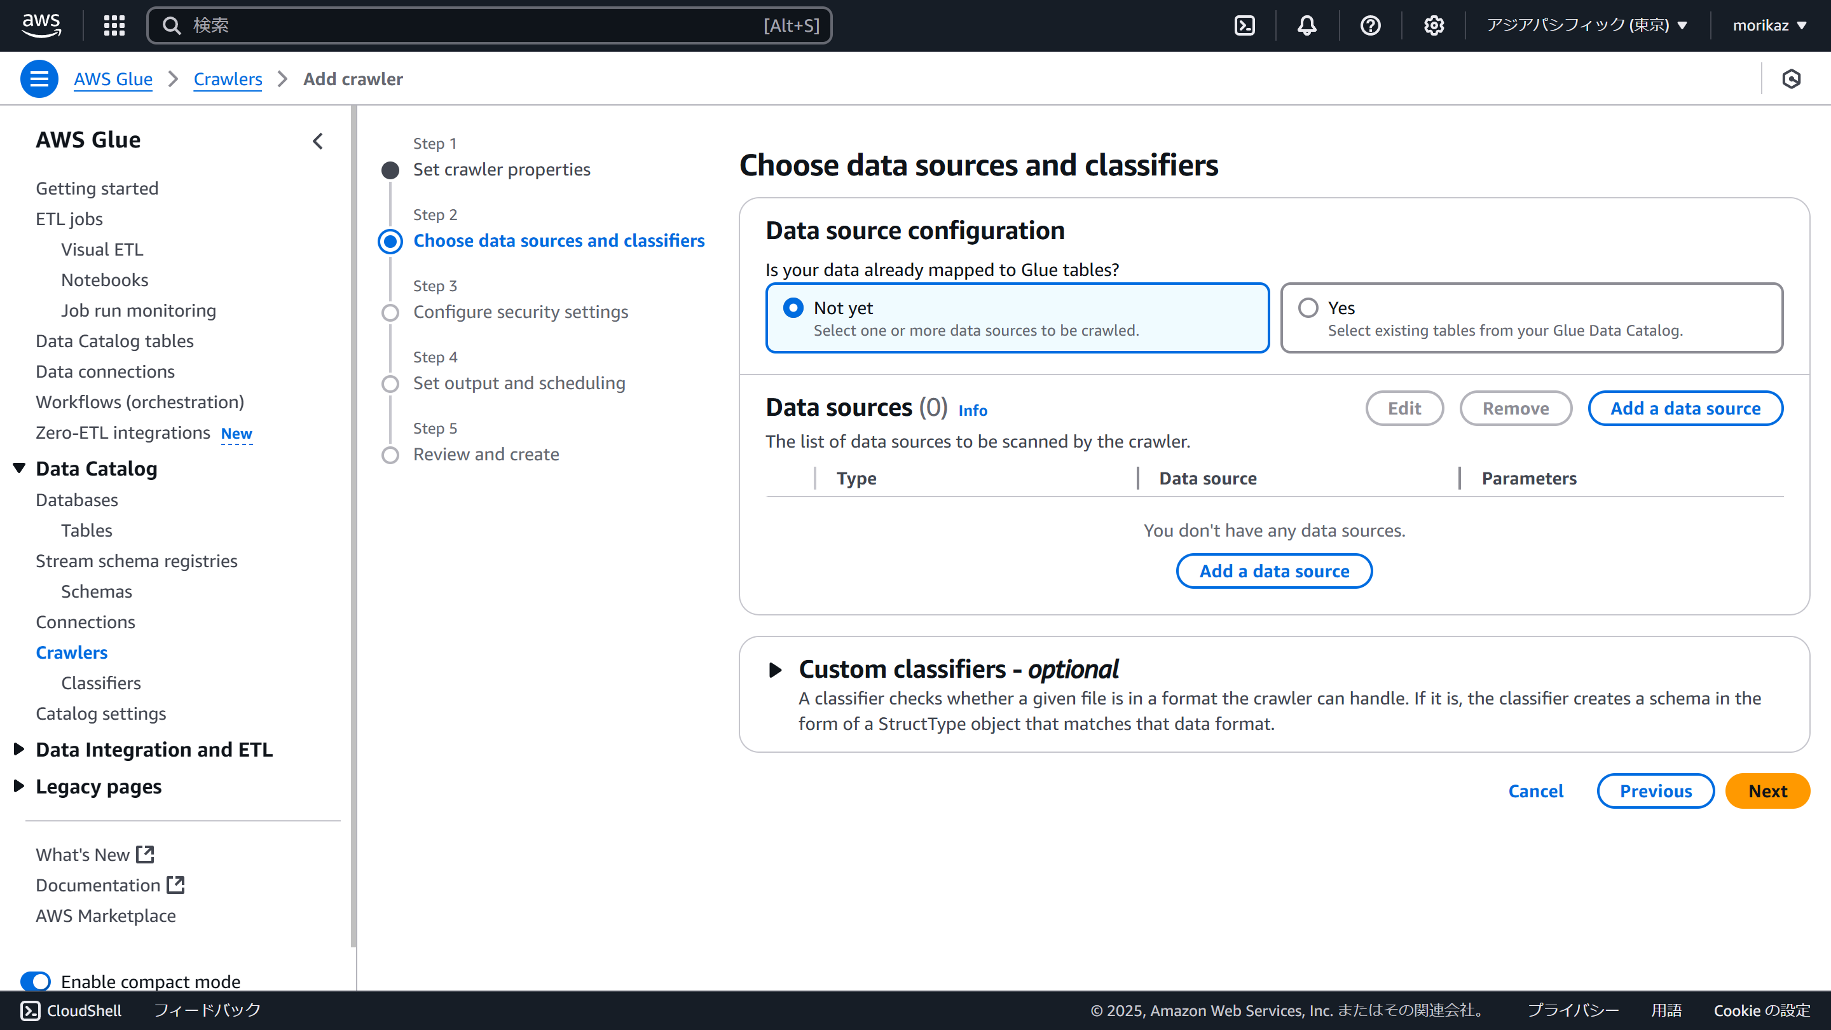Open CloudShell terminal icon in top bar
The height and width of the screenshot is (1030, 1831).
(x=1245, y=25)
